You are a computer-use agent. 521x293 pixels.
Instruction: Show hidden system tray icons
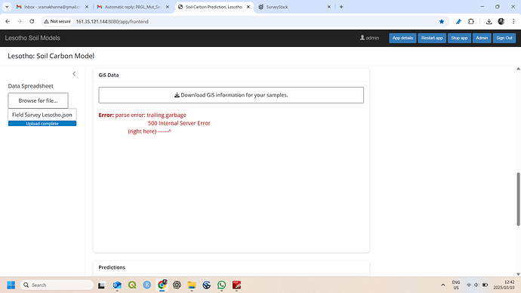click(x=443, y=285)
